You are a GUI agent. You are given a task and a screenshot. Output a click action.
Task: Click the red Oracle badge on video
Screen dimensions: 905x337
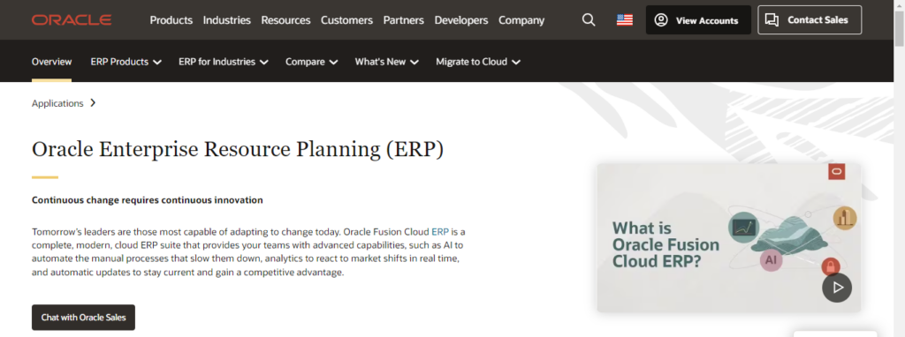coord(837,171)
